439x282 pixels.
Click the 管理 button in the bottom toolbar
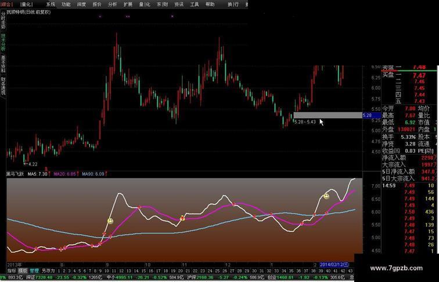[x=34, y=270]
